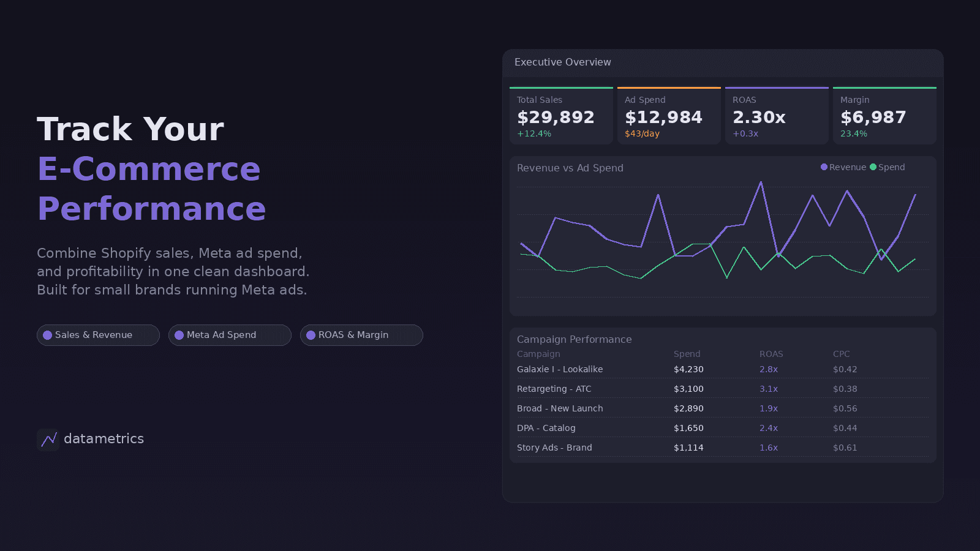
Task: Select the Broad - New Launch campaign
Action: tap(560, 408)
